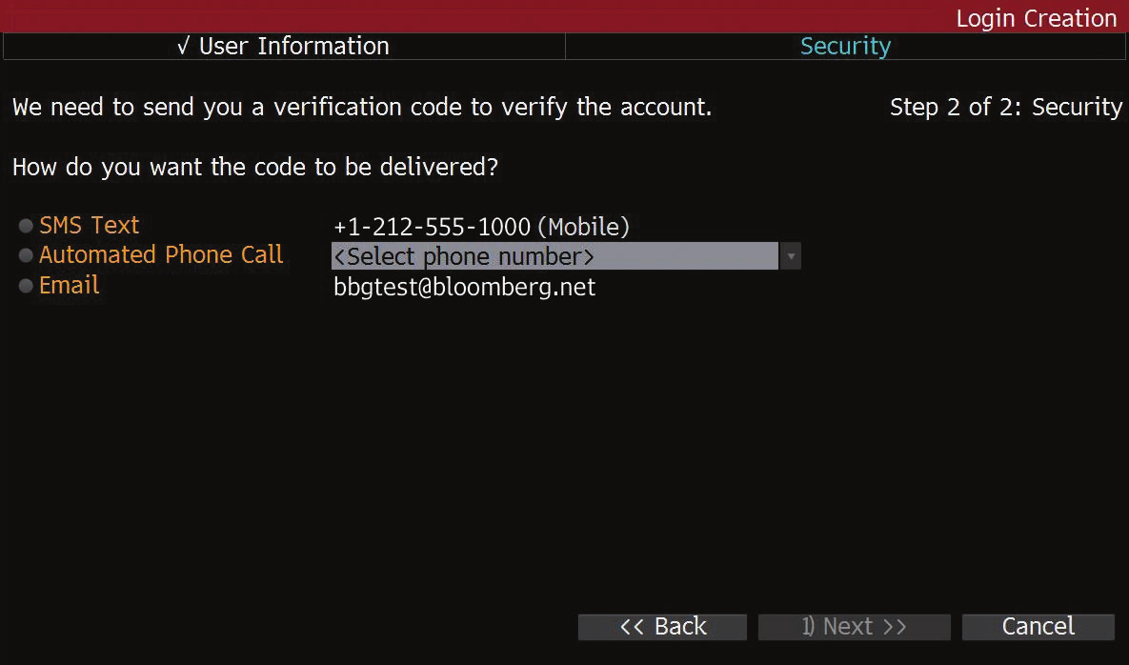The width and height of the screenshot is (1129, 665).
Task: Click the verification code instruction text
Action: pos(362,108)
